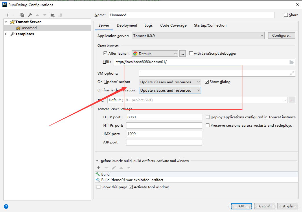Focus the URL input field
The image size is (302, 212).
coord(204,62)
